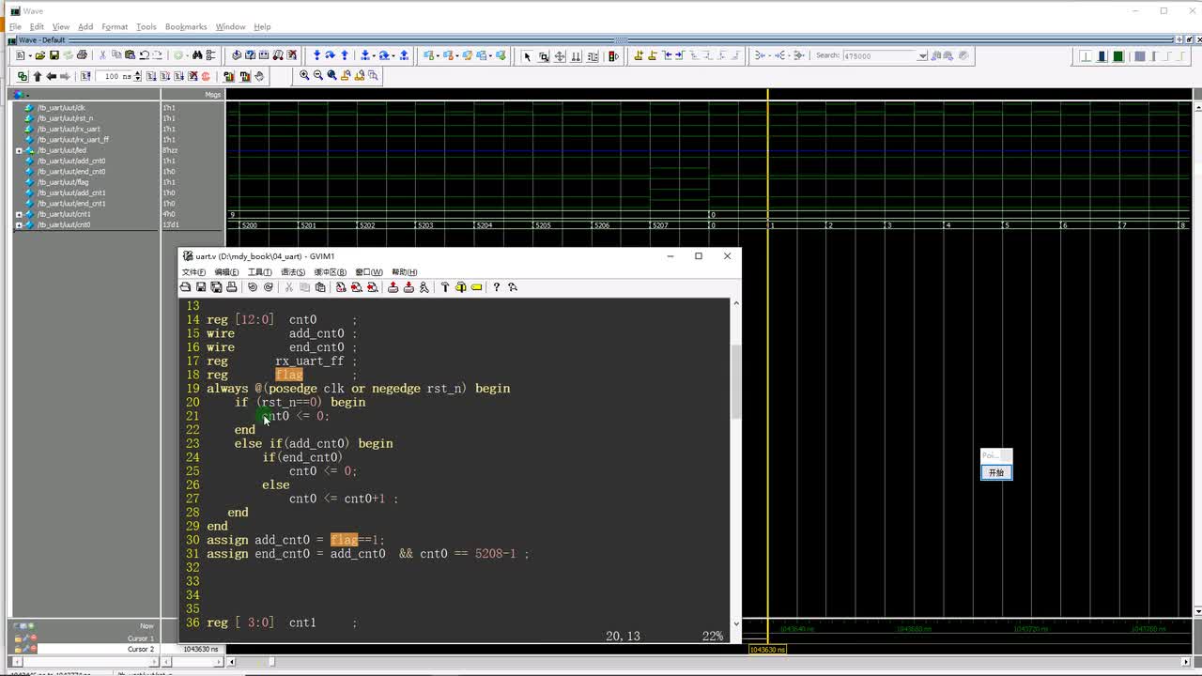Click GVIM paste icon
The height and width of the screenshot is (676, 1202).
[320, 287]
